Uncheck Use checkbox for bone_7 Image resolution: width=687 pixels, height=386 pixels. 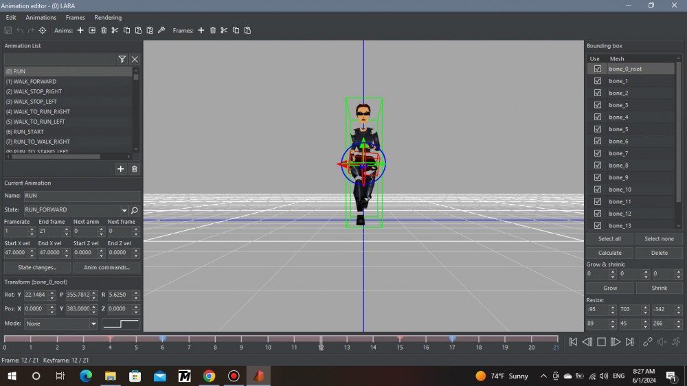click(598, 153)
